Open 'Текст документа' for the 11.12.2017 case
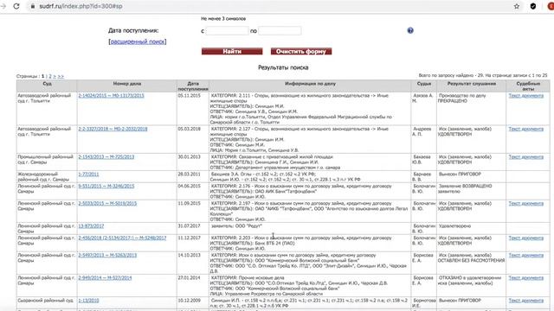 pyautogui.click(x=526, y=238)
